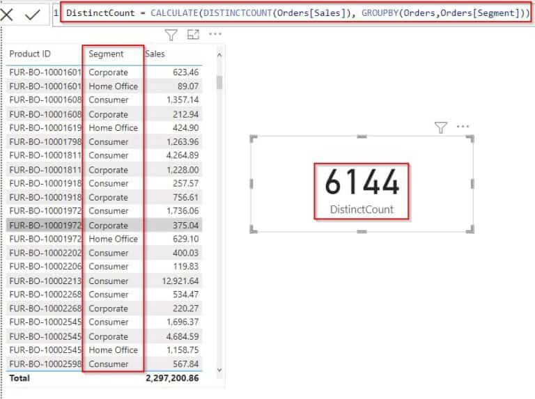Click the table scrollbar up arrow

(x=219, y=55)
